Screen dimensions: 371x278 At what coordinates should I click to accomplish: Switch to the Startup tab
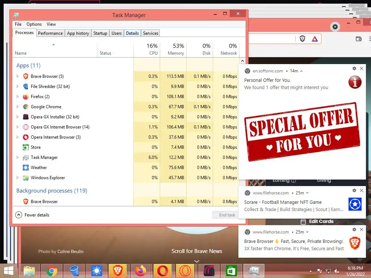[x=100, y=33]
